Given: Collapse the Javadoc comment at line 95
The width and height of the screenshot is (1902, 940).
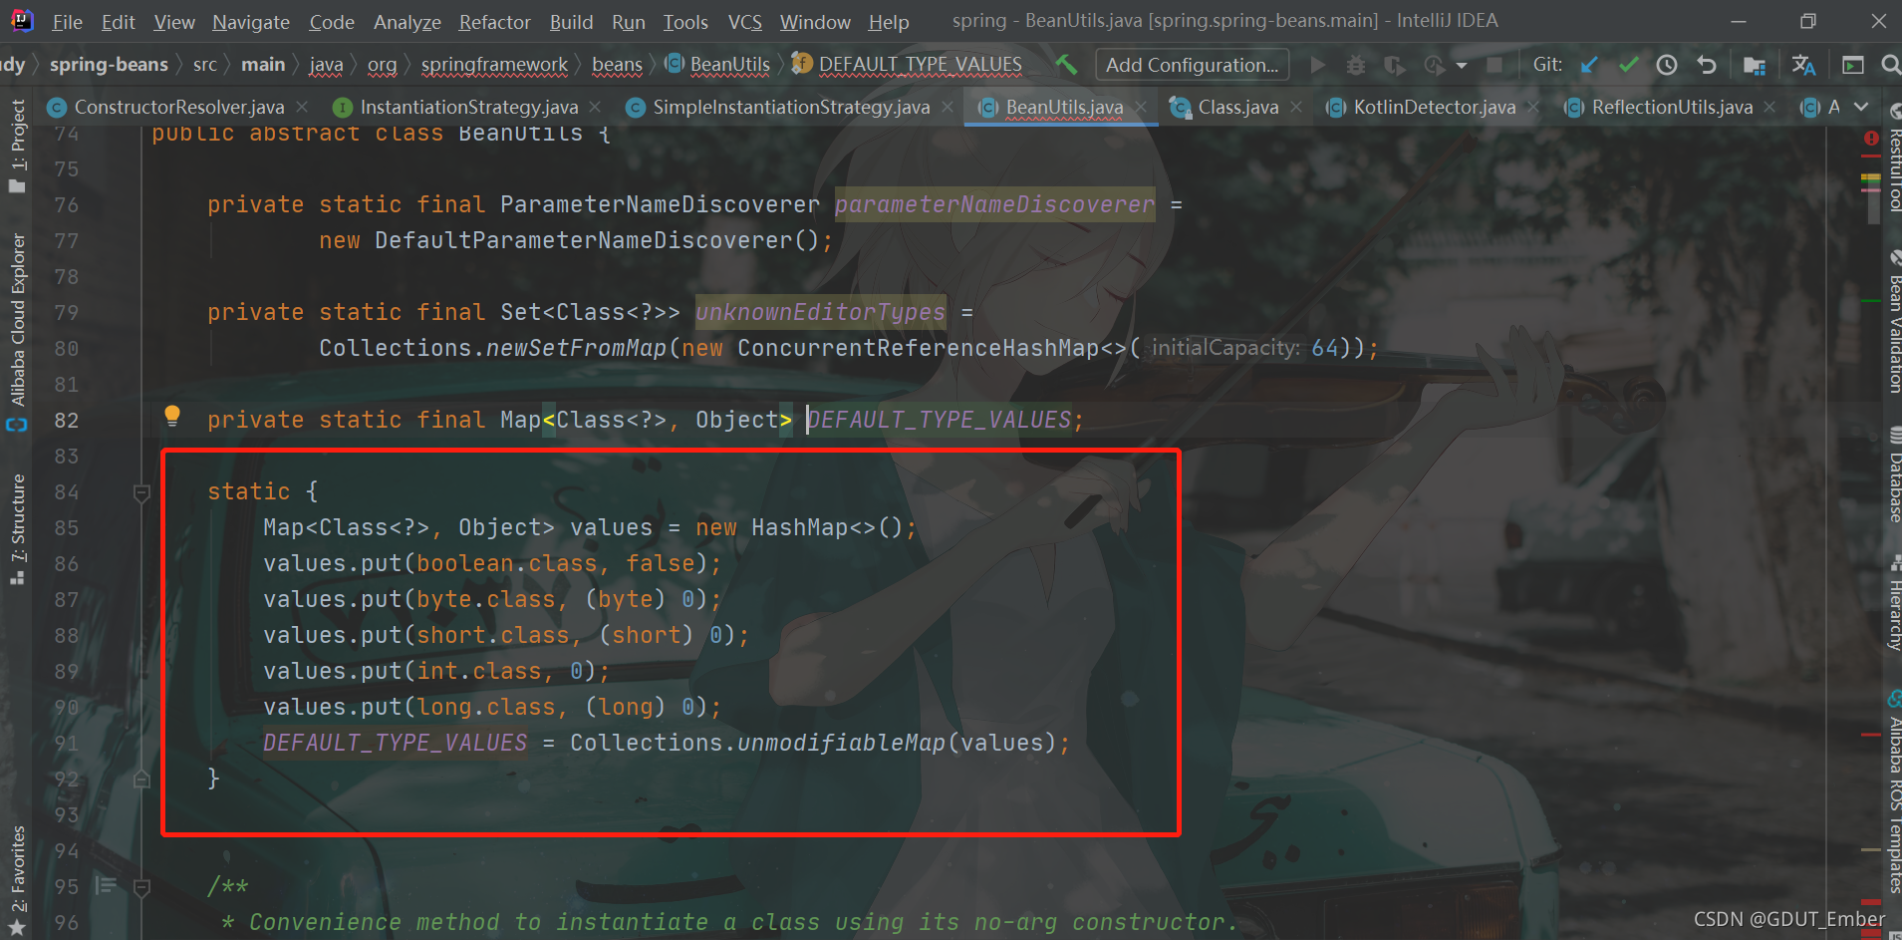Looking at the screenshot, I should [141, 886].
